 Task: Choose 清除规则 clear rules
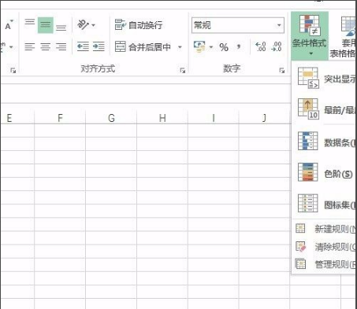click(324, 247)
